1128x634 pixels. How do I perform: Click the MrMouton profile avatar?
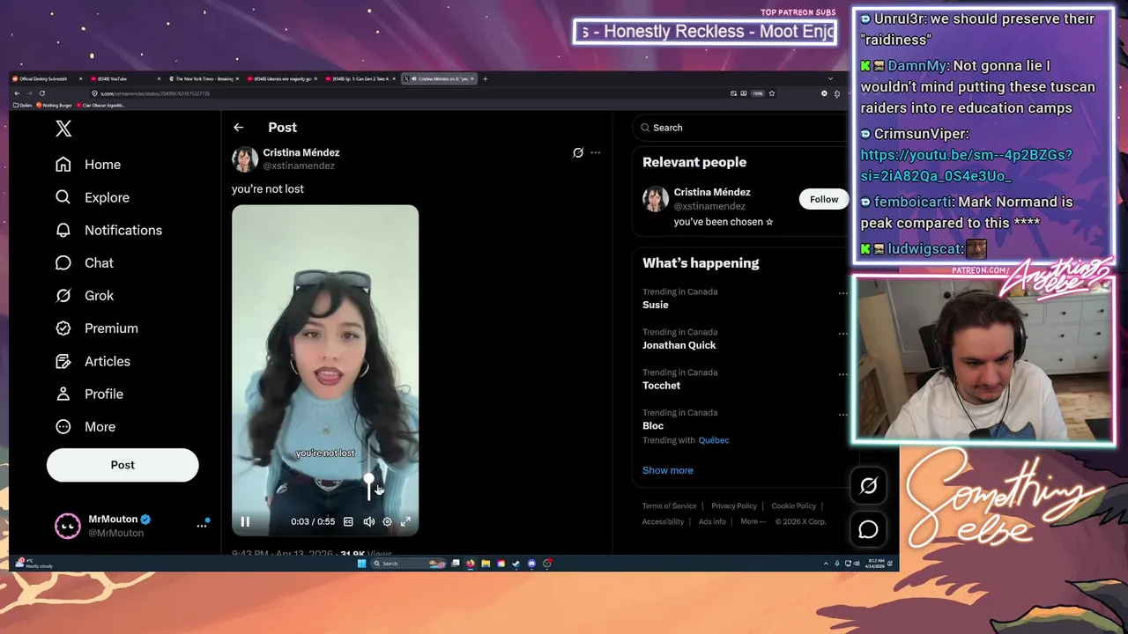click(x=68, y=526)
